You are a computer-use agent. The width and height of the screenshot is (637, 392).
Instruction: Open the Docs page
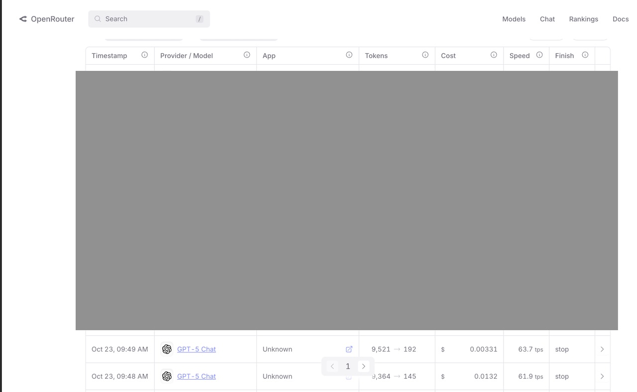621,19
